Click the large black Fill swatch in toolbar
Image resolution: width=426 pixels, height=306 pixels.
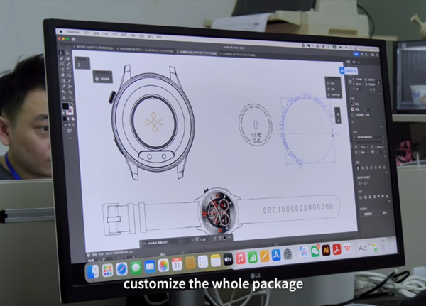pyautogui.click(x=65, y=106)
